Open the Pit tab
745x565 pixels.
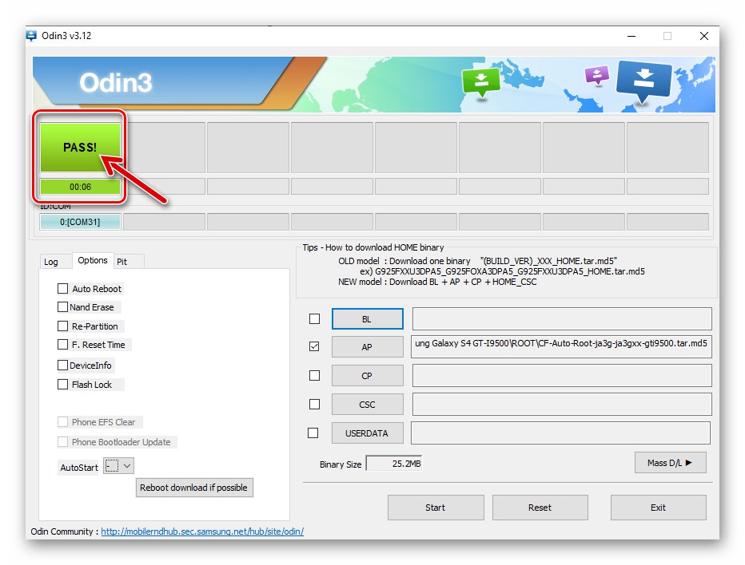coord(122,262)
